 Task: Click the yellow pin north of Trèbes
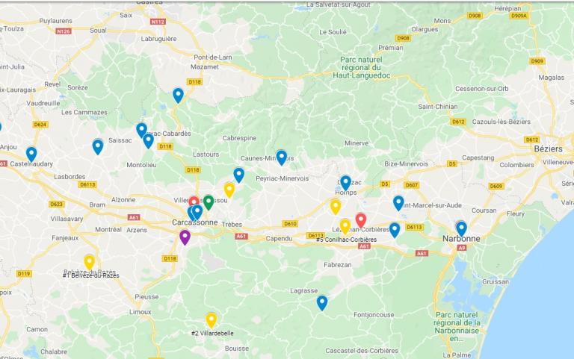(x=229, y=190)
